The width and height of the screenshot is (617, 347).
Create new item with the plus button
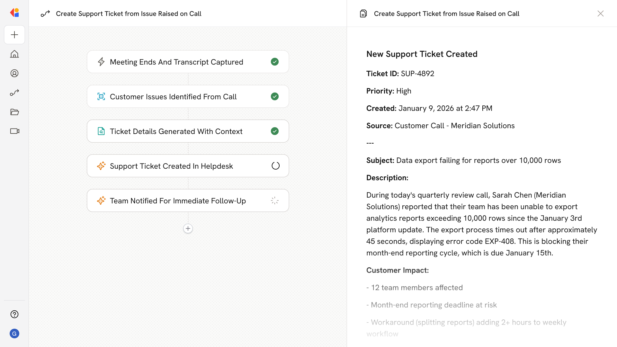point(14,35)
